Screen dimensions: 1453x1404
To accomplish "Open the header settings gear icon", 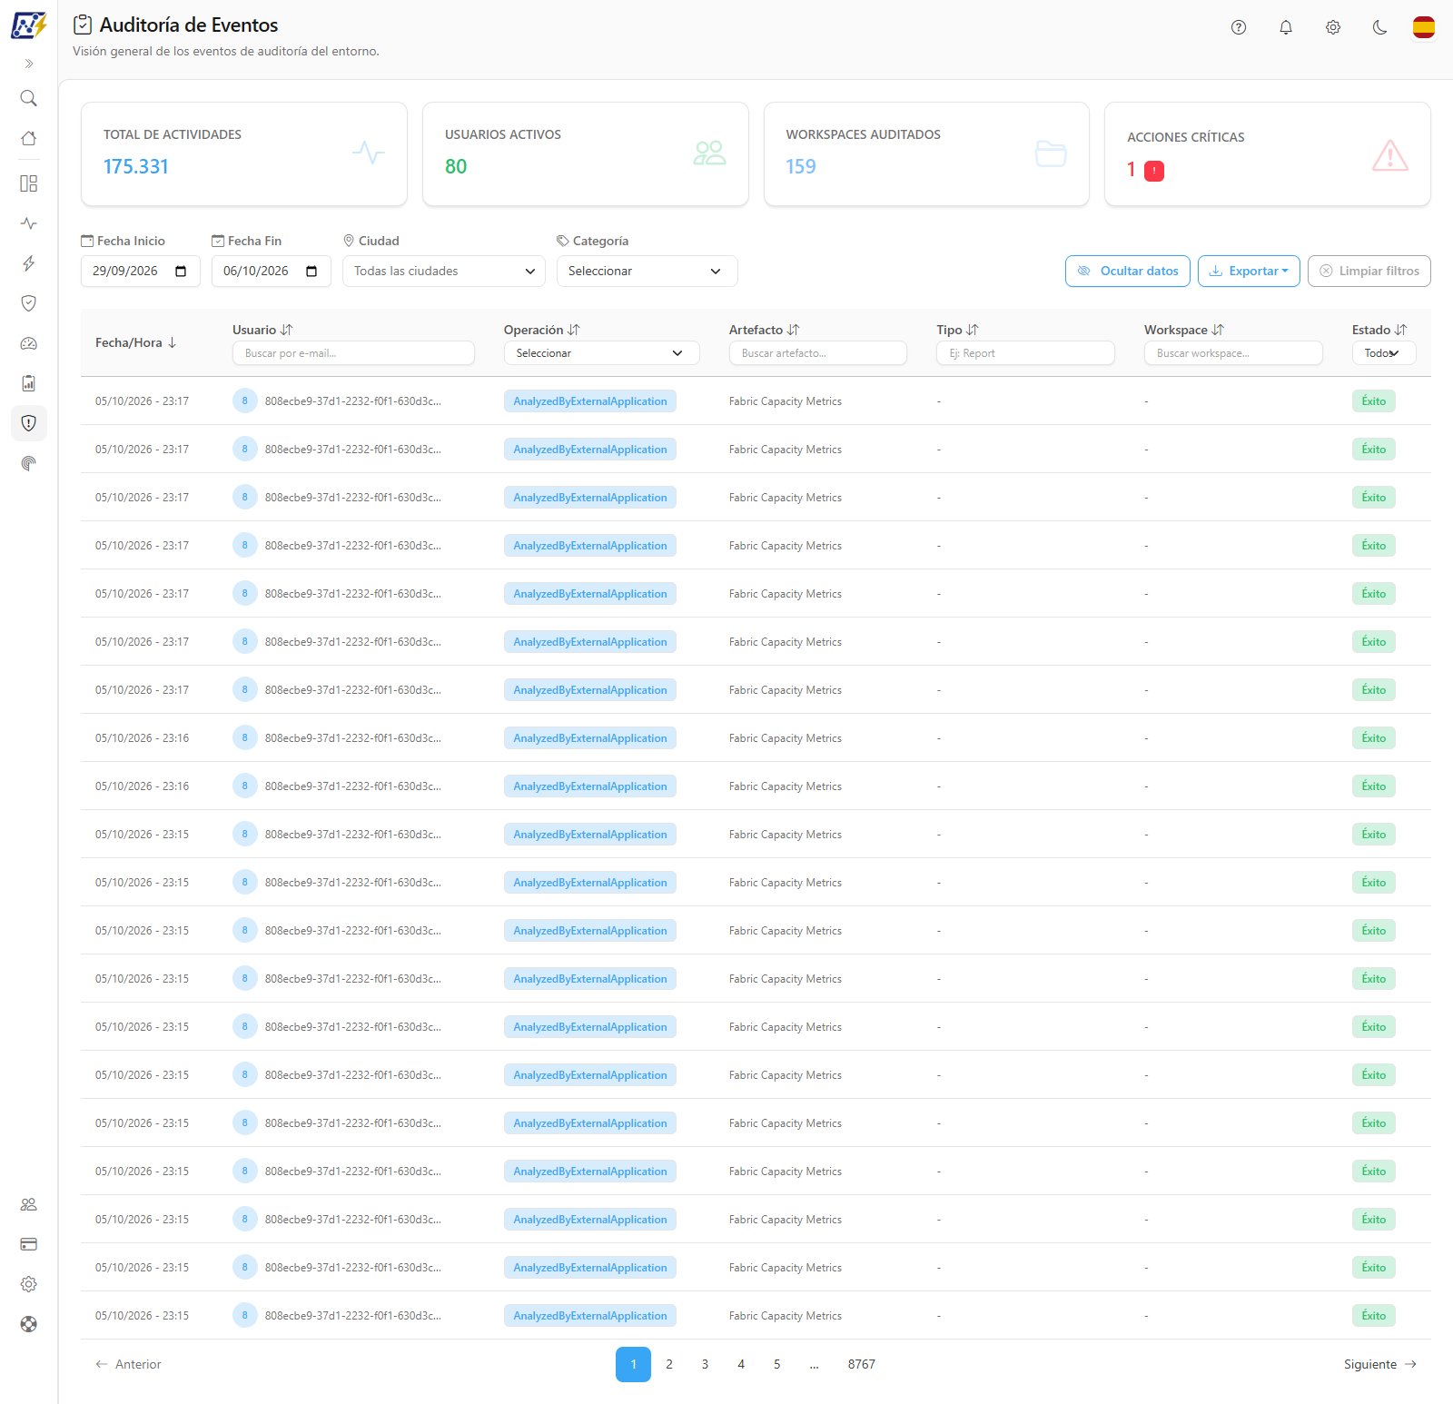I will click(x=1333, y=27).
